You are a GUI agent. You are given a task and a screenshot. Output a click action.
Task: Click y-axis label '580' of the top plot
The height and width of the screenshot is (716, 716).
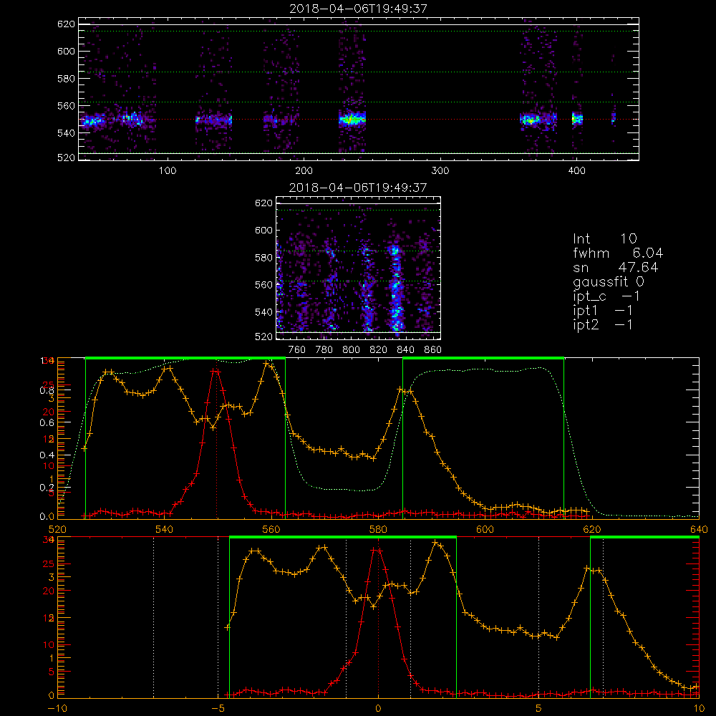click(x=66, y=78)
